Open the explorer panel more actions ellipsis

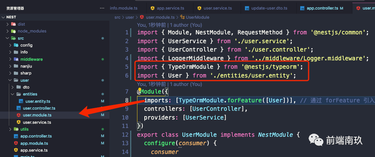click(x=101, y=8)
